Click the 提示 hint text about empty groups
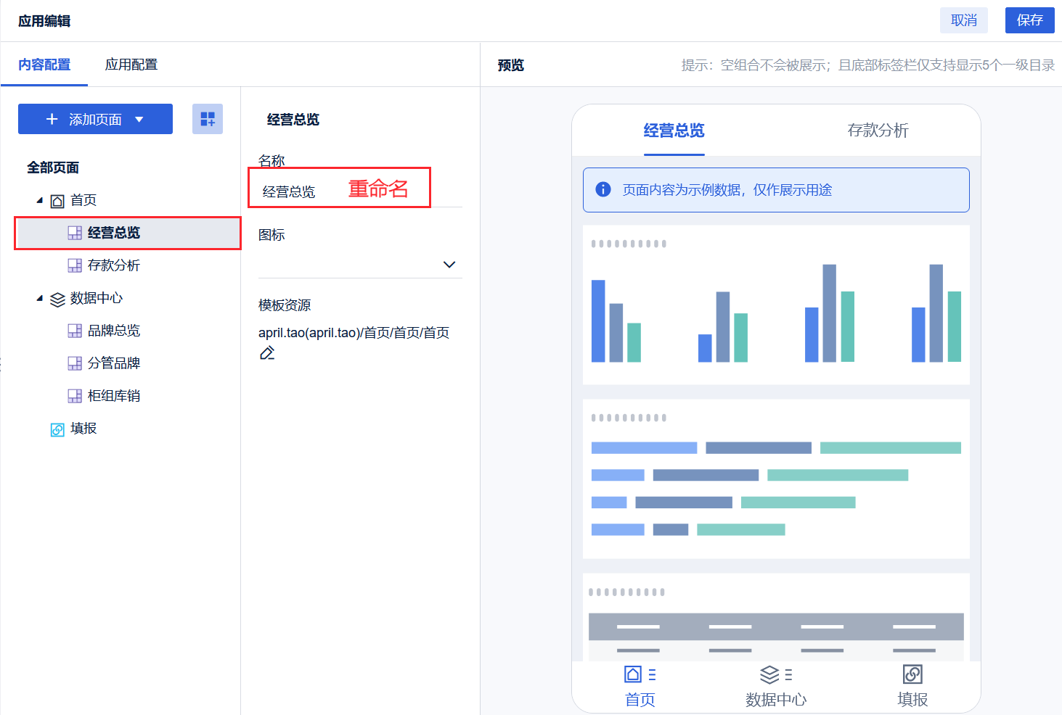 pos(868,65)
